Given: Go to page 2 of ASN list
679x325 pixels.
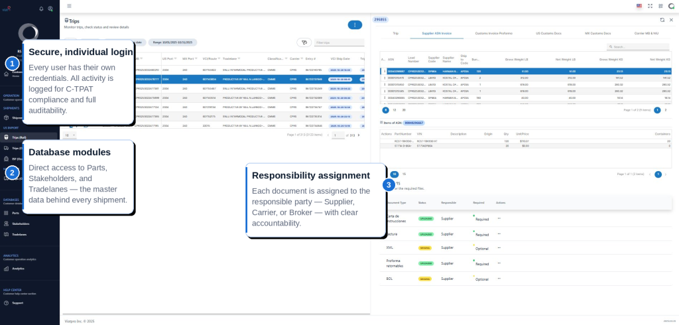Looking at the screenshot, I should [666, 110].
